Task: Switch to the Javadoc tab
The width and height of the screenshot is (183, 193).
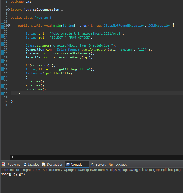Action: click(x=31, y=165)
